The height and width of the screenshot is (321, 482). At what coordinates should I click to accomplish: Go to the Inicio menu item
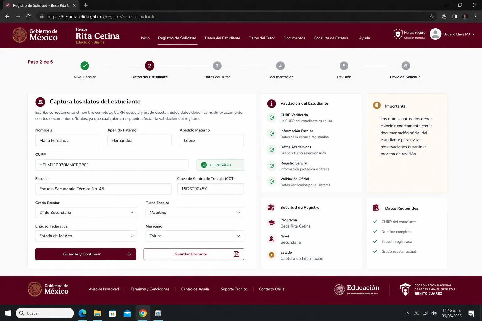(x=145, y=38)
